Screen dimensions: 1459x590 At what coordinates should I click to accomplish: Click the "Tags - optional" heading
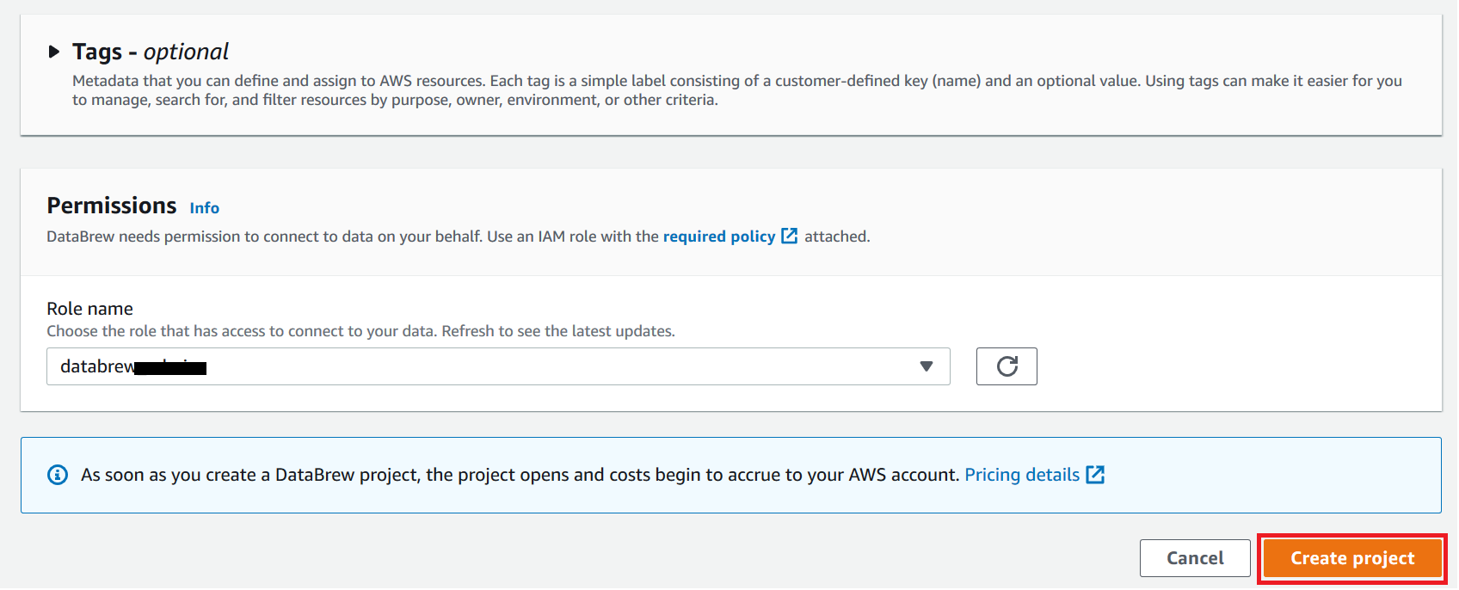(x=151, y=52)
